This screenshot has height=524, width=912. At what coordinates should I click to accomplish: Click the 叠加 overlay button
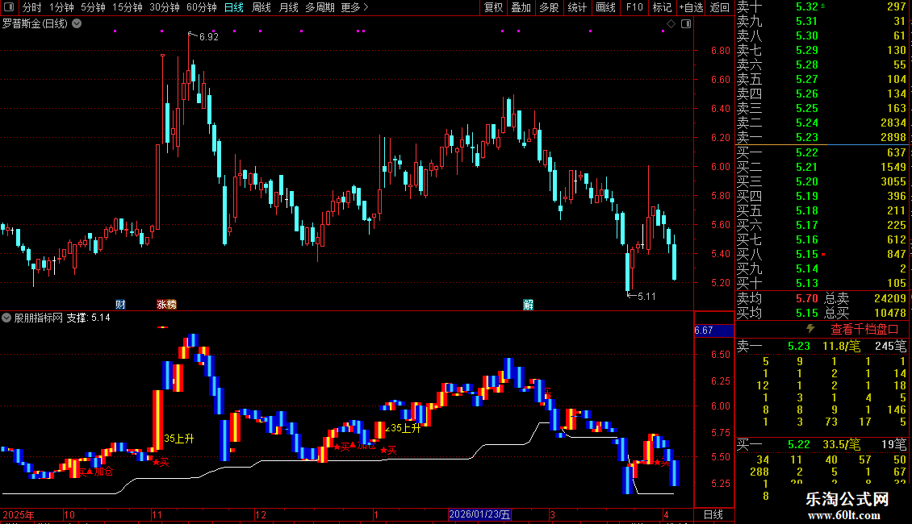[521, 7]
